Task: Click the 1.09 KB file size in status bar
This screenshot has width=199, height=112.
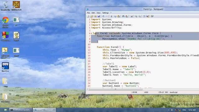Action: pos(134,92)
